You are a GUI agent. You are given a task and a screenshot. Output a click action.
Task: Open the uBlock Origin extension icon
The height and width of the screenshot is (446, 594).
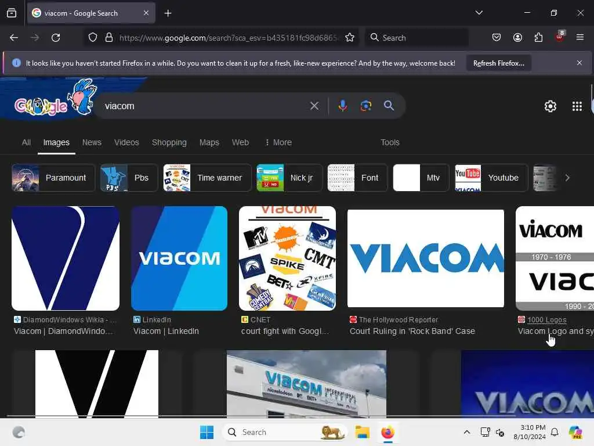(560, 37)
